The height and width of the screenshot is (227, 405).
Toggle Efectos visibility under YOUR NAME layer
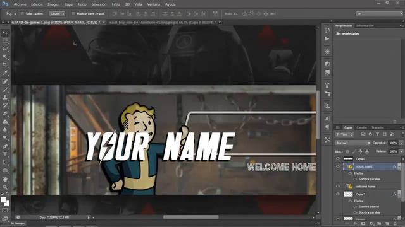pyautogui.click(x=350, y=173)
